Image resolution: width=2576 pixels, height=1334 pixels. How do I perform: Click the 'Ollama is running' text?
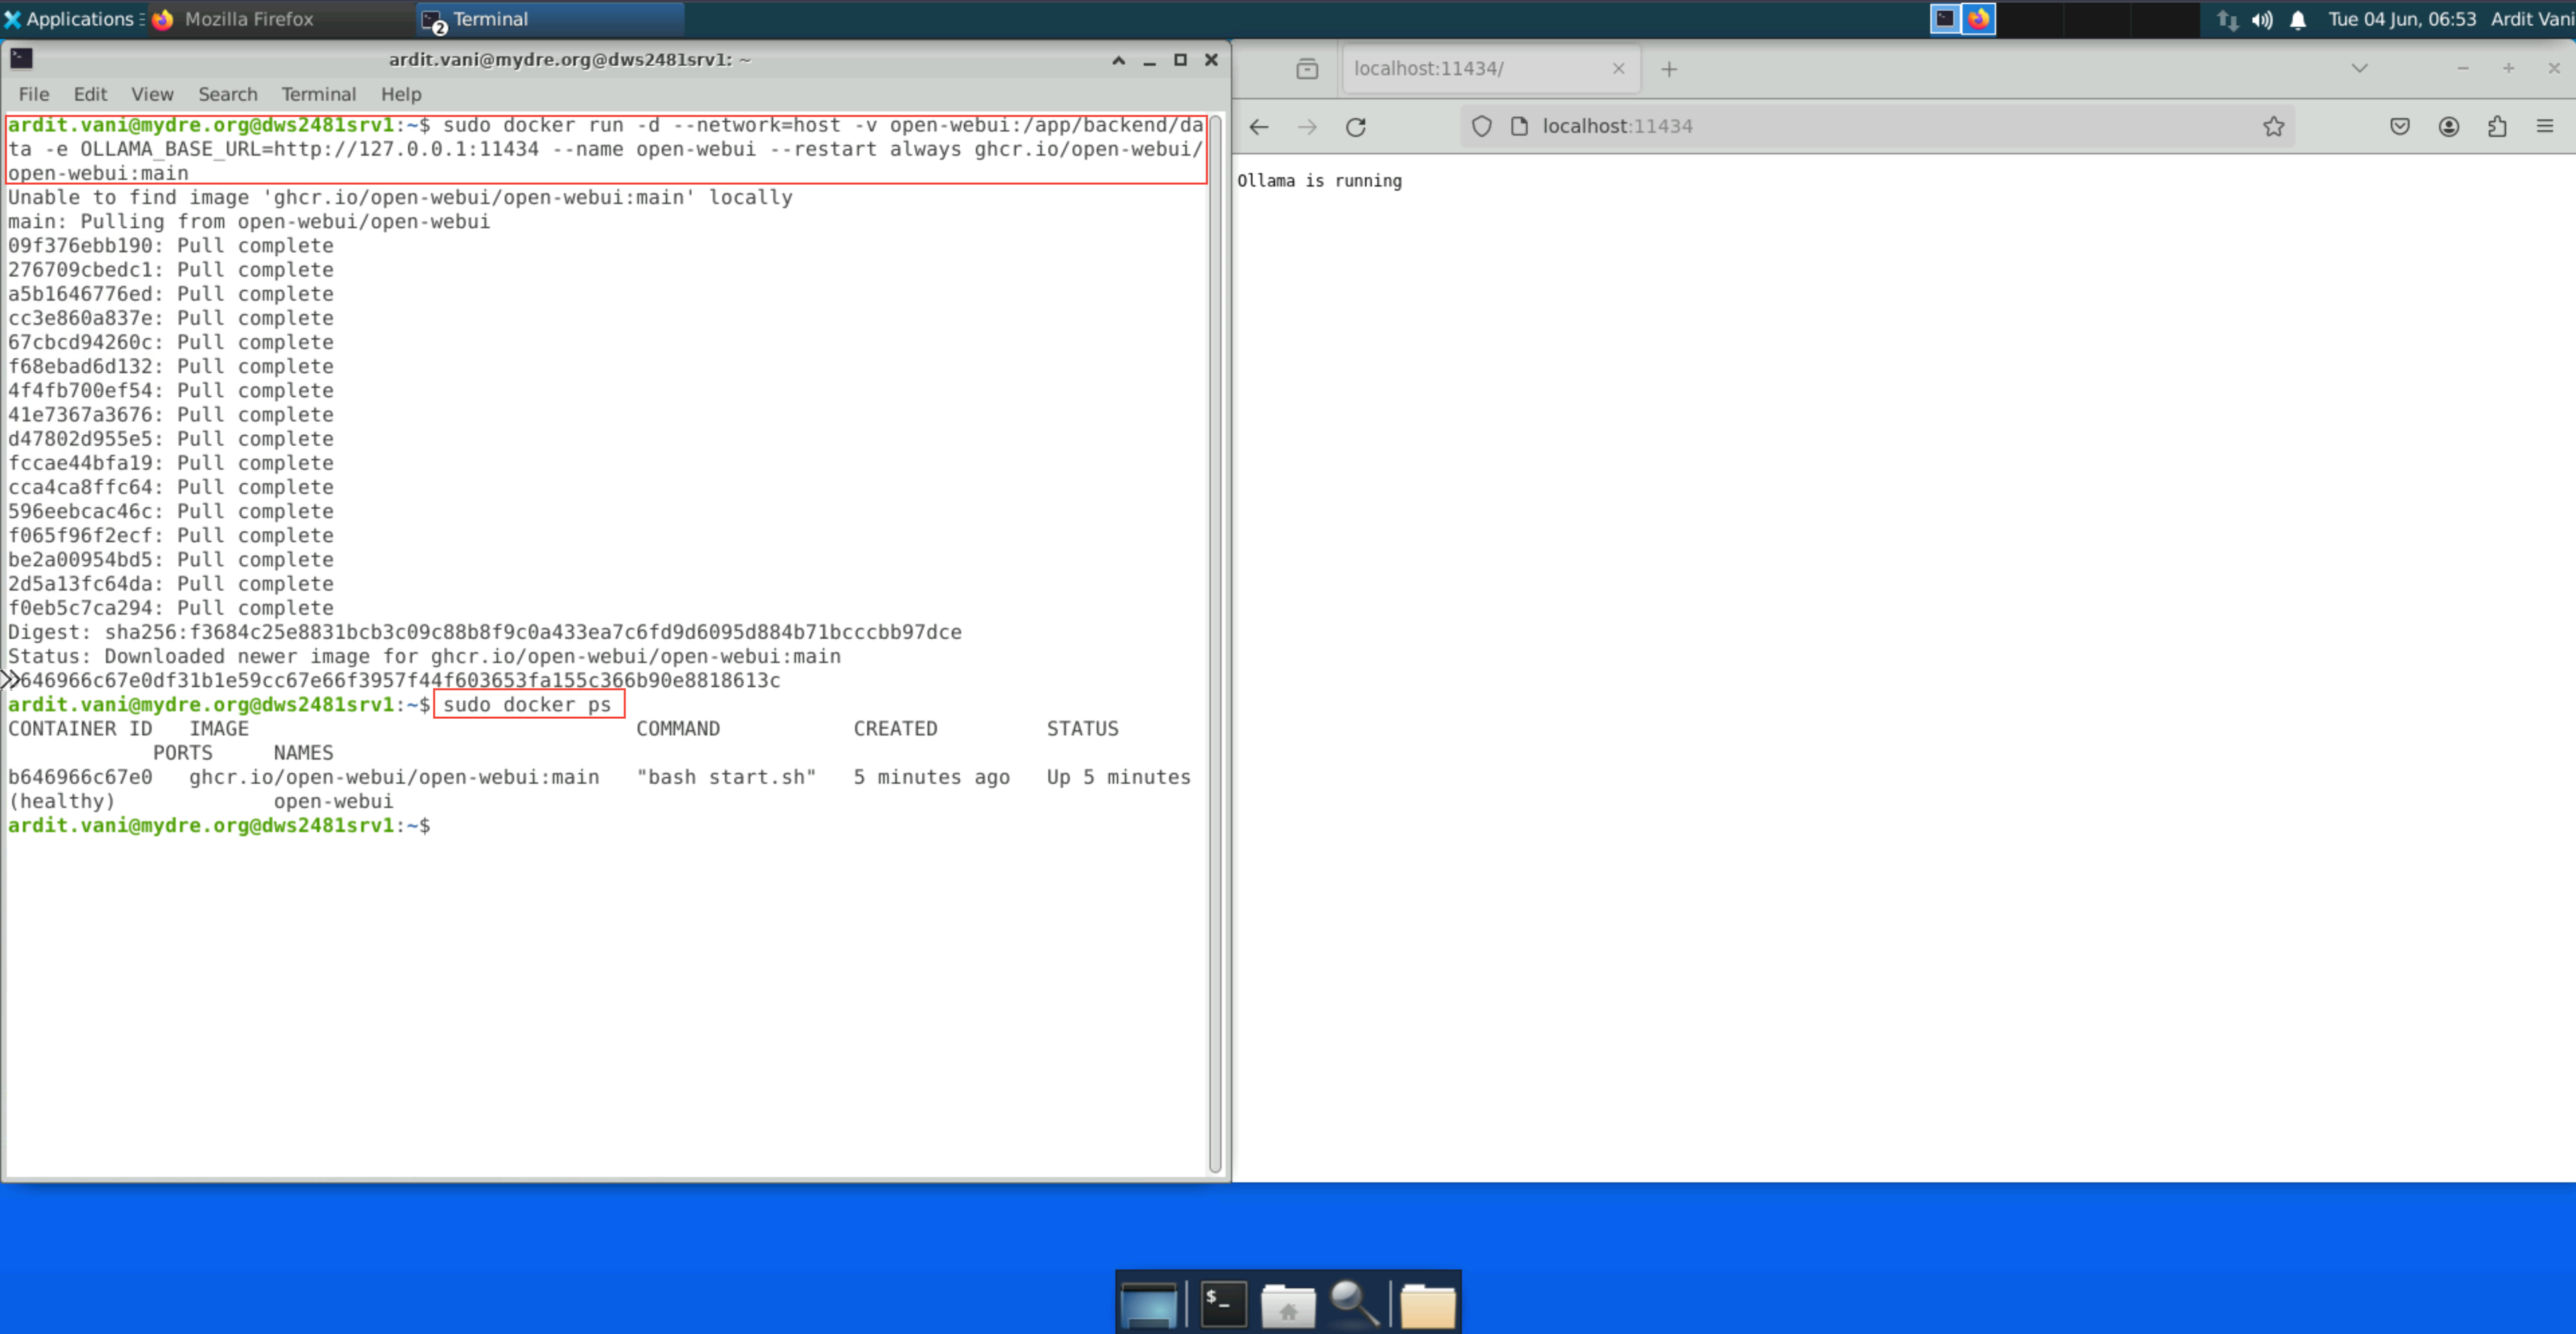1319,181
